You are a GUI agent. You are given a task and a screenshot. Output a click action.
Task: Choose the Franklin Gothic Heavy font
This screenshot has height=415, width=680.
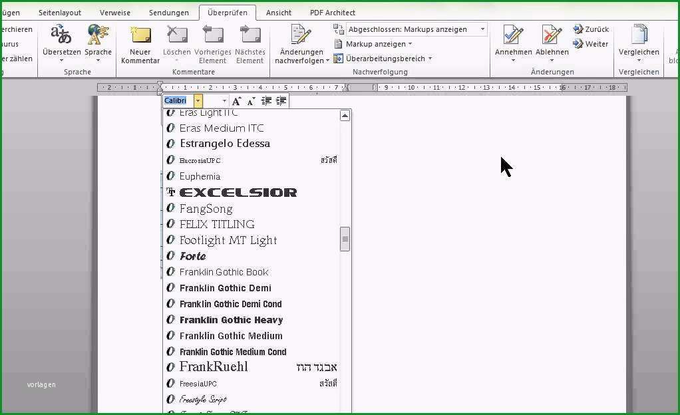[252, 320]
